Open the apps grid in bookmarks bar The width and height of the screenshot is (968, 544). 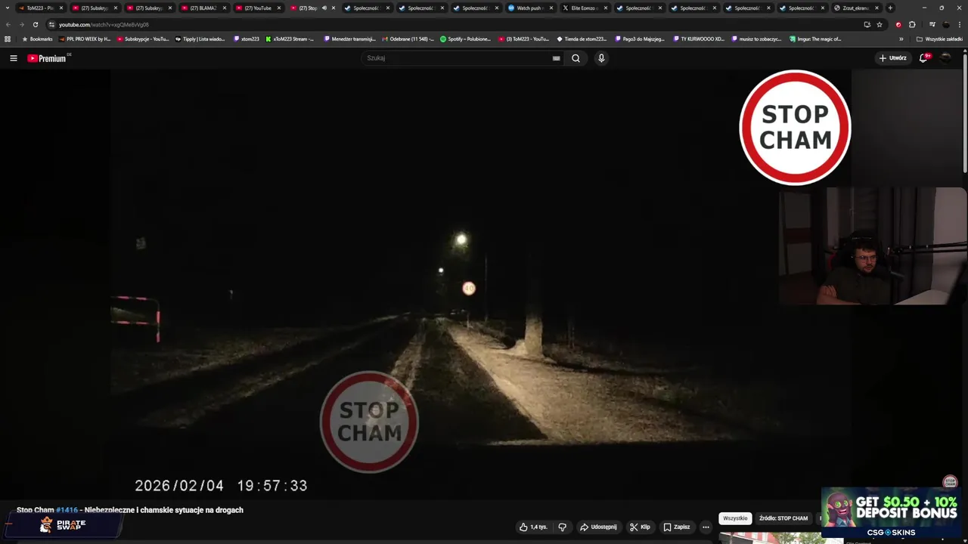8,39
